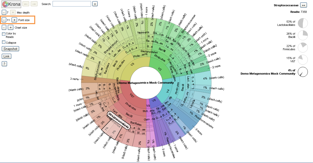Click the back arrow navigation button
Viewport: 313px width, 163px height.
(25, 4)
